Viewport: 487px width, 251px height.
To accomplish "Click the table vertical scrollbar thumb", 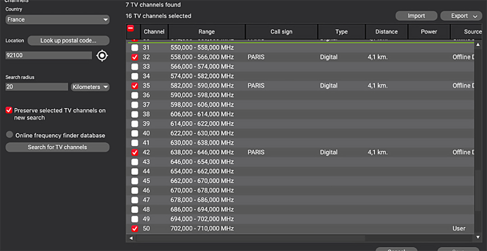I will coord(478,191).
